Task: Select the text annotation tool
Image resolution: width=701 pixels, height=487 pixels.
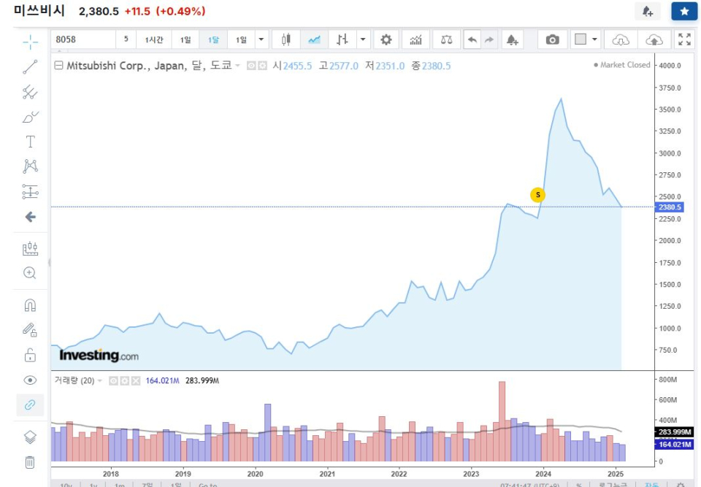Action: click(30, 142)
